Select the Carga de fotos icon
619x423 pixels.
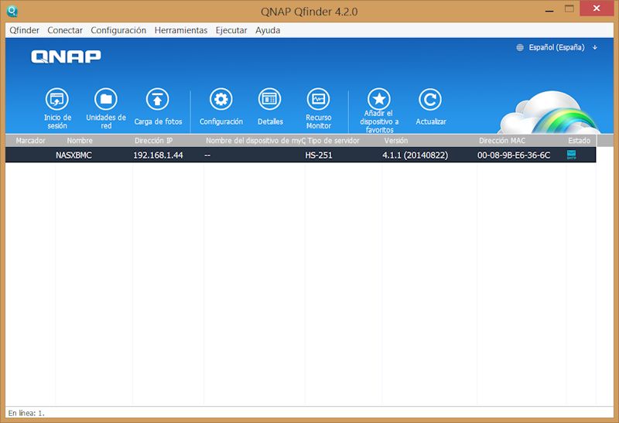(x=158, y=99)
